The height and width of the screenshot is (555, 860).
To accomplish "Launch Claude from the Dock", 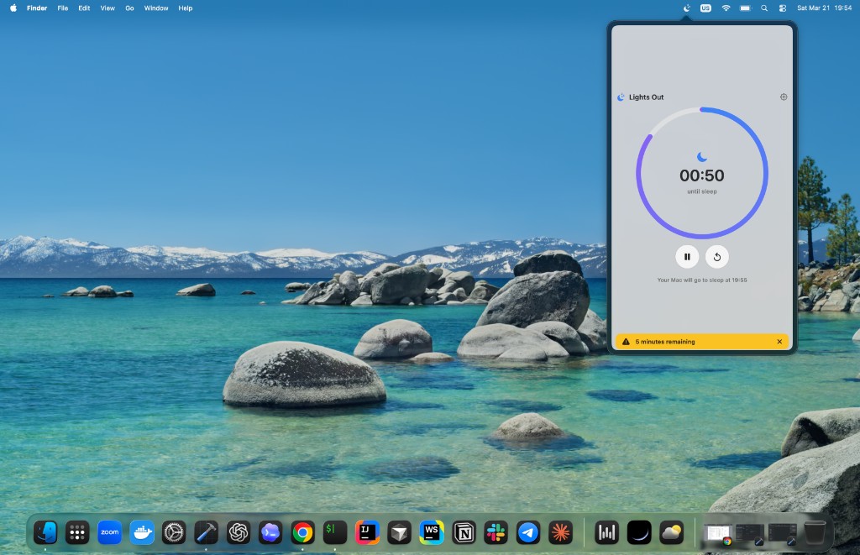I will coord(560,532).
